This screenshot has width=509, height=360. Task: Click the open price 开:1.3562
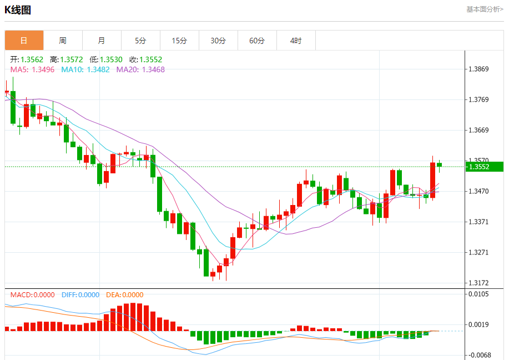click(27, 59)
